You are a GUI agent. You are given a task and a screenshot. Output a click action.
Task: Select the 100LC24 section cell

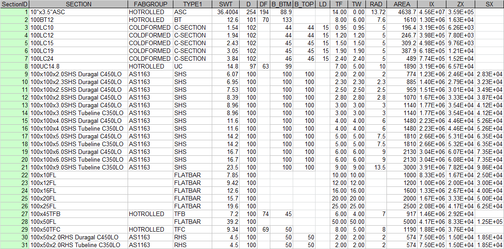[x=78, y=58]
